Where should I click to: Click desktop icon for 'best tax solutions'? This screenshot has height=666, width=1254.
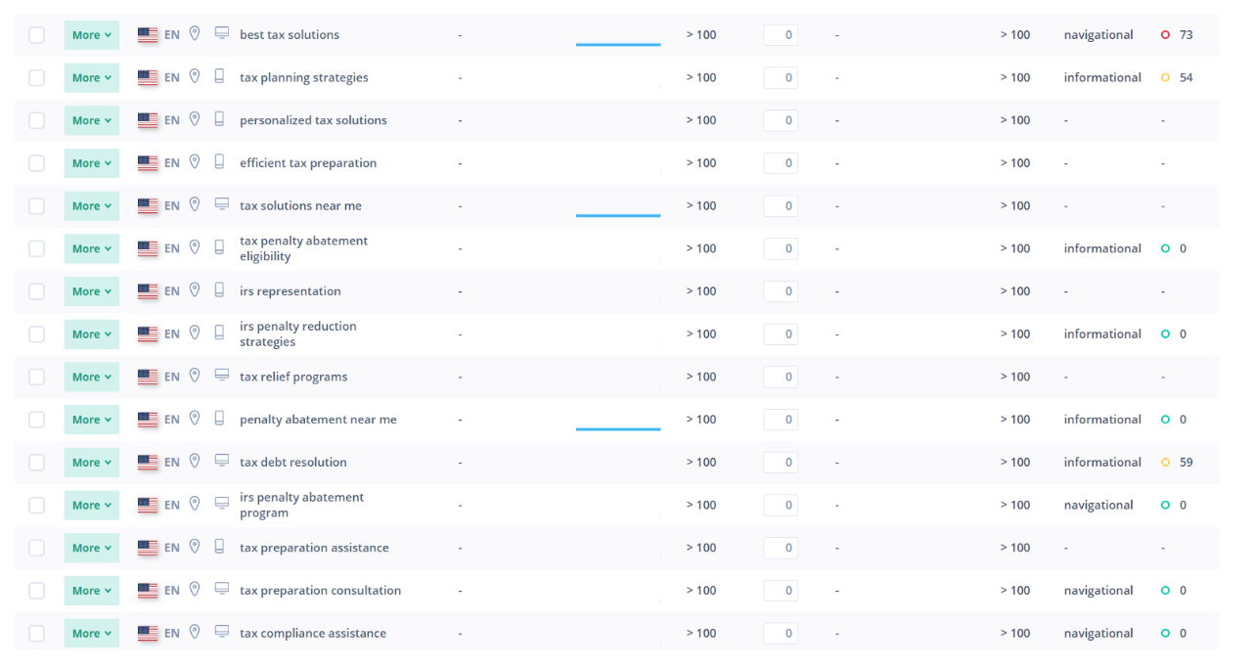222,34
